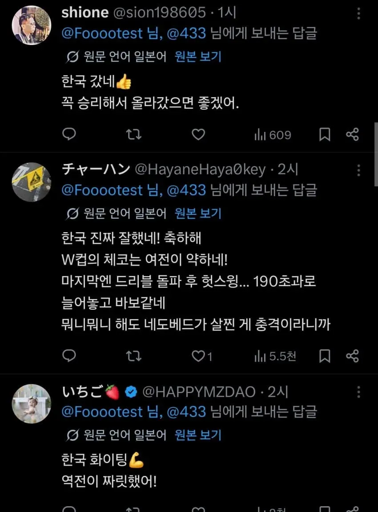Retweet shione's reply

coord(133,134)
